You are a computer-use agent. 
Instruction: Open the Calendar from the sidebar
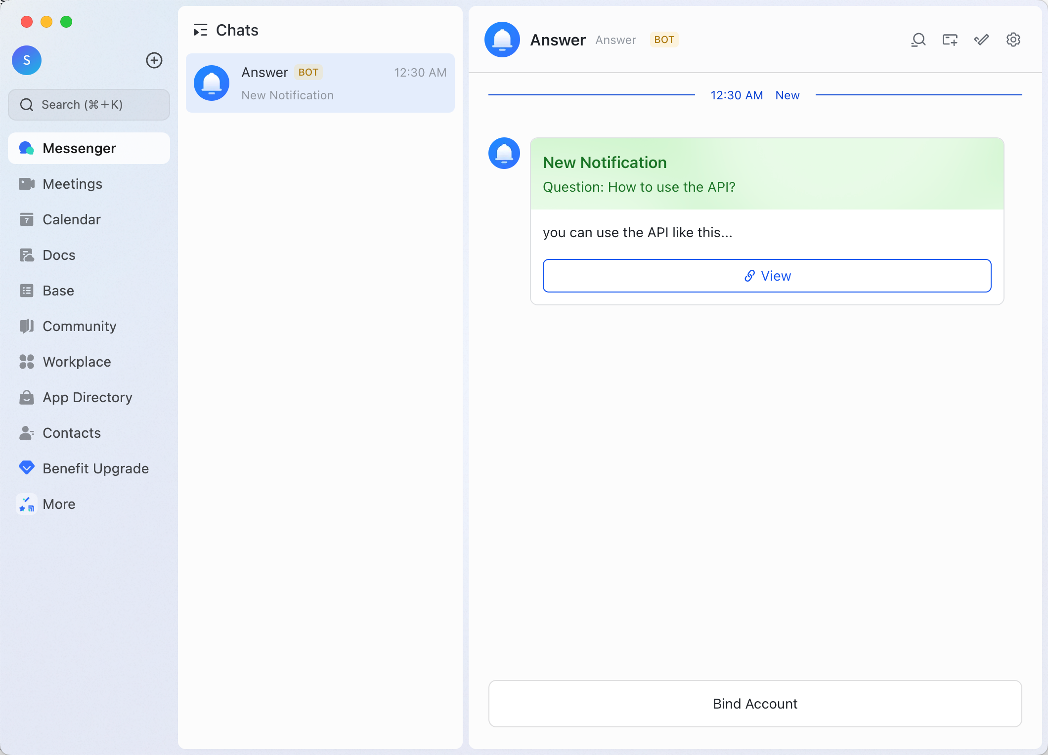pyautogui.click(x=71, y=219)
